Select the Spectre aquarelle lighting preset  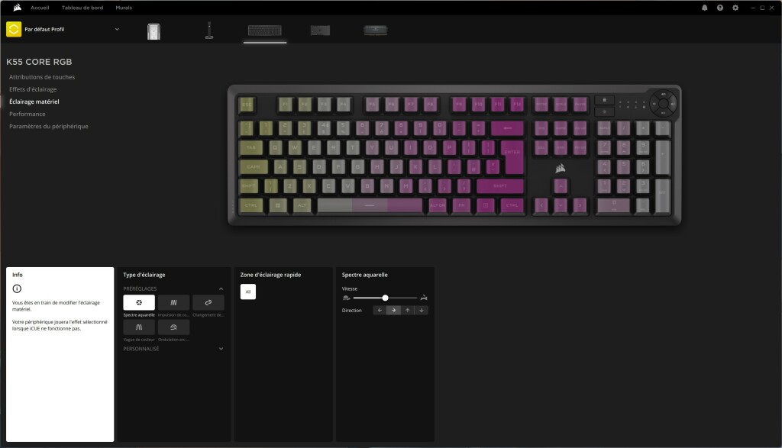point(138,302)
